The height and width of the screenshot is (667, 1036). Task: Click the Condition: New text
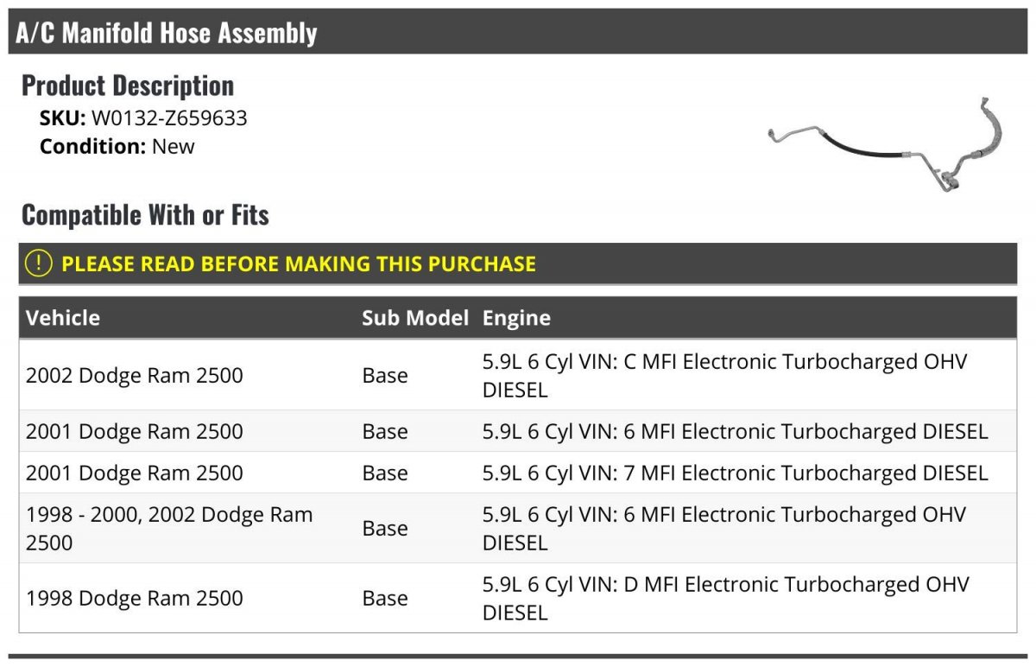coord(117,146)
